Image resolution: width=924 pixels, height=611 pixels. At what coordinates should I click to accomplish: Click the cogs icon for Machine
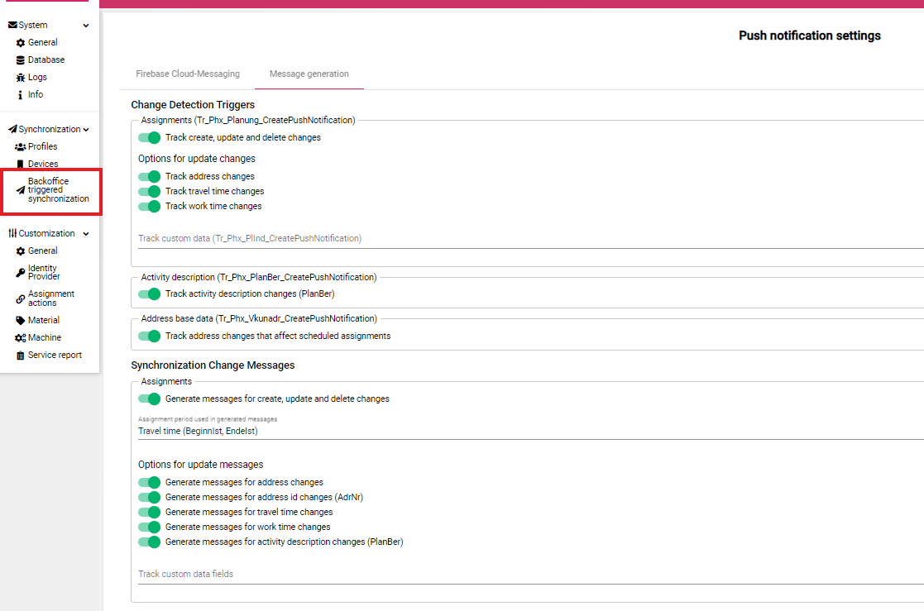[21, 338]
